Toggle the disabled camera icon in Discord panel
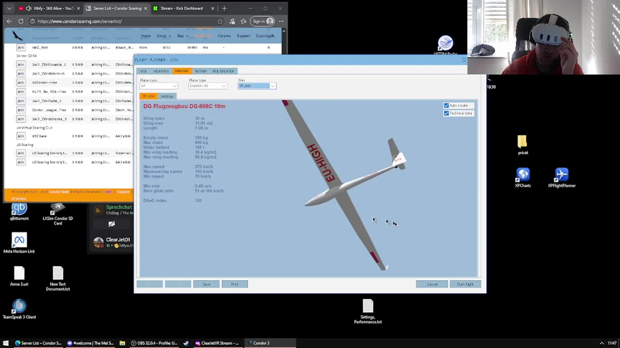The image size is (620, 348). (x=111, y=224)
